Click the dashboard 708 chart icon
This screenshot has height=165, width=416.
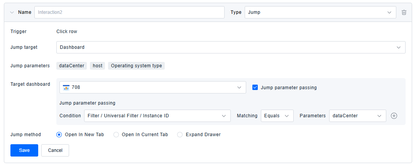pyautogui.click(x=66, y=87)
